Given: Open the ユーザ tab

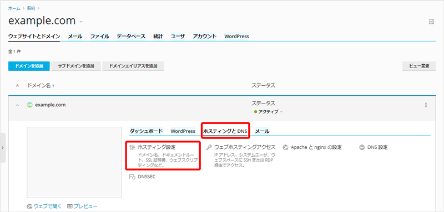Looking at the screenshot, I should click(178, 37).
